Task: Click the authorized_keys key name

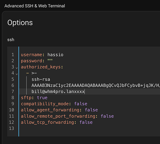Action: point(40,67)
